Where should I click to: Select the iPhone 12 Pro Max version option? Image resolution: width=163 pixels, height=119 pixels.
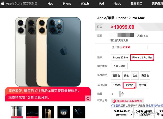(142, 57)
